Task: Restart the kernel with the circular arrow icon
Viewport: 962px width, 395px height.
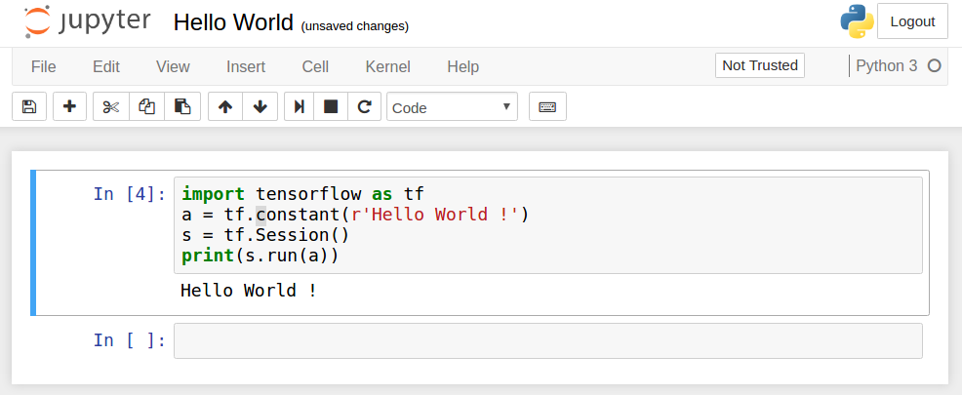Action: (x=365, y=106)
